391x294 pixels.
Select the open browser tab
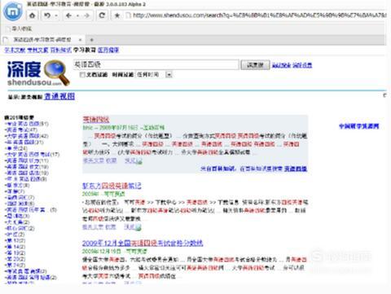(43, 40)
